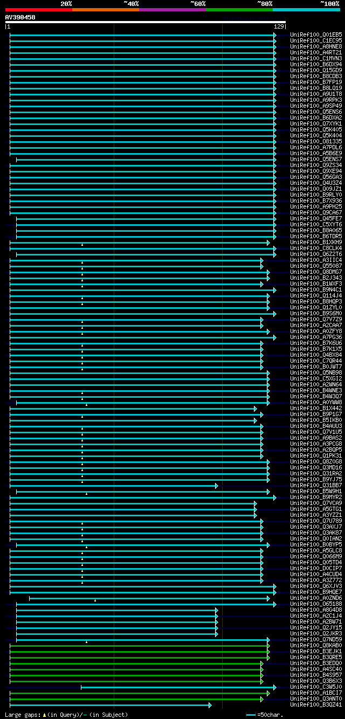Pick the UniRef100_A7PG36 label

(316, 337)
